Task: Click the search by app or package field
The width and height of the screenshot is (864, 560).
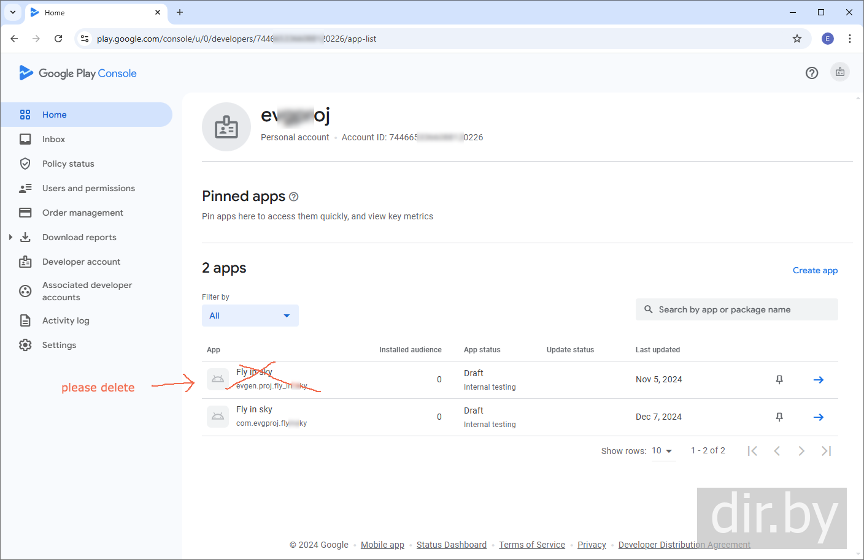Action: click(736, 309)
